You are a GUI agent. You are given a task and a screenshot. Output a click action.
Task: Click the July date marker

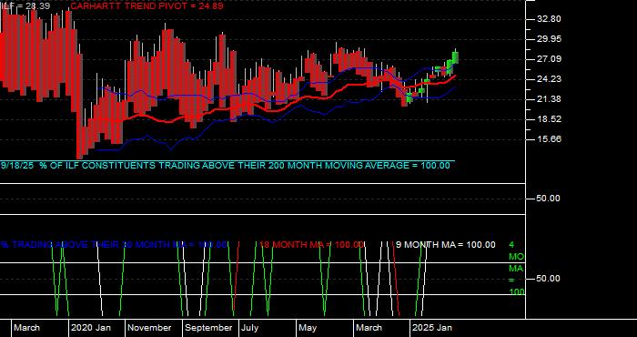point(250,328)
